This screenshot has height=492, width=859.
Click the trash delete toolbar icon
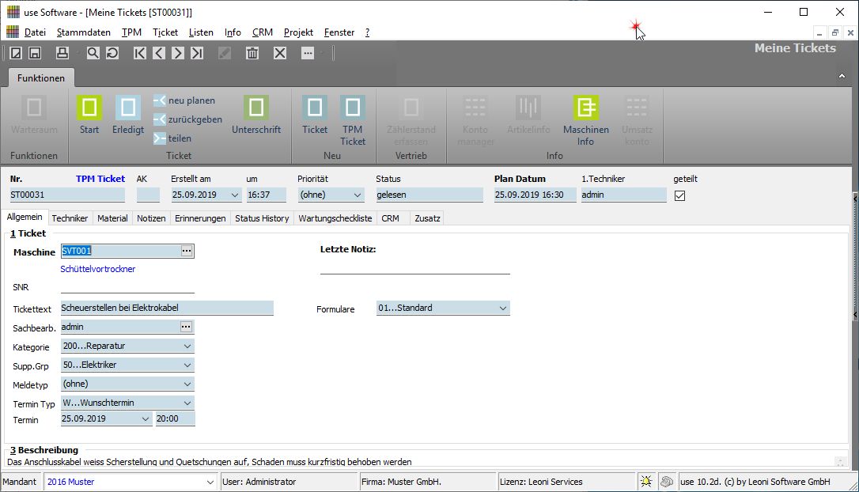coord(252,53)
